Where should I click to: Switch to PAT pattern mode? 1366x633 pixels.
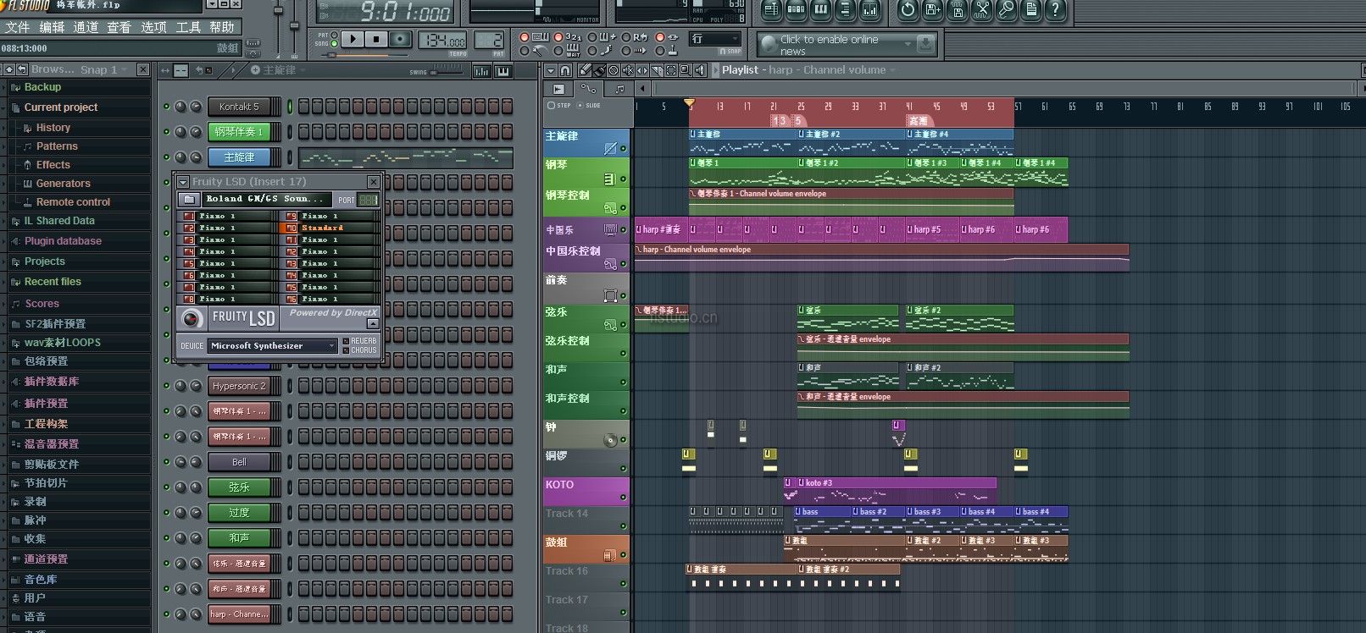pyautogui.click(x=334, y=36)
